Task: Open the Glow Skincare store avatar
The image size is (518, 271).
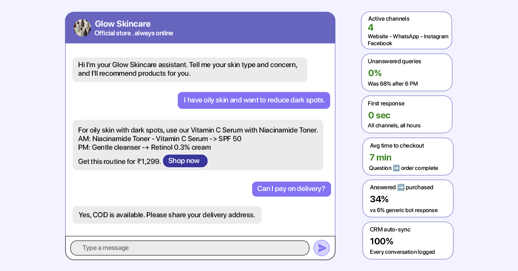Action: tap(82, 28)
